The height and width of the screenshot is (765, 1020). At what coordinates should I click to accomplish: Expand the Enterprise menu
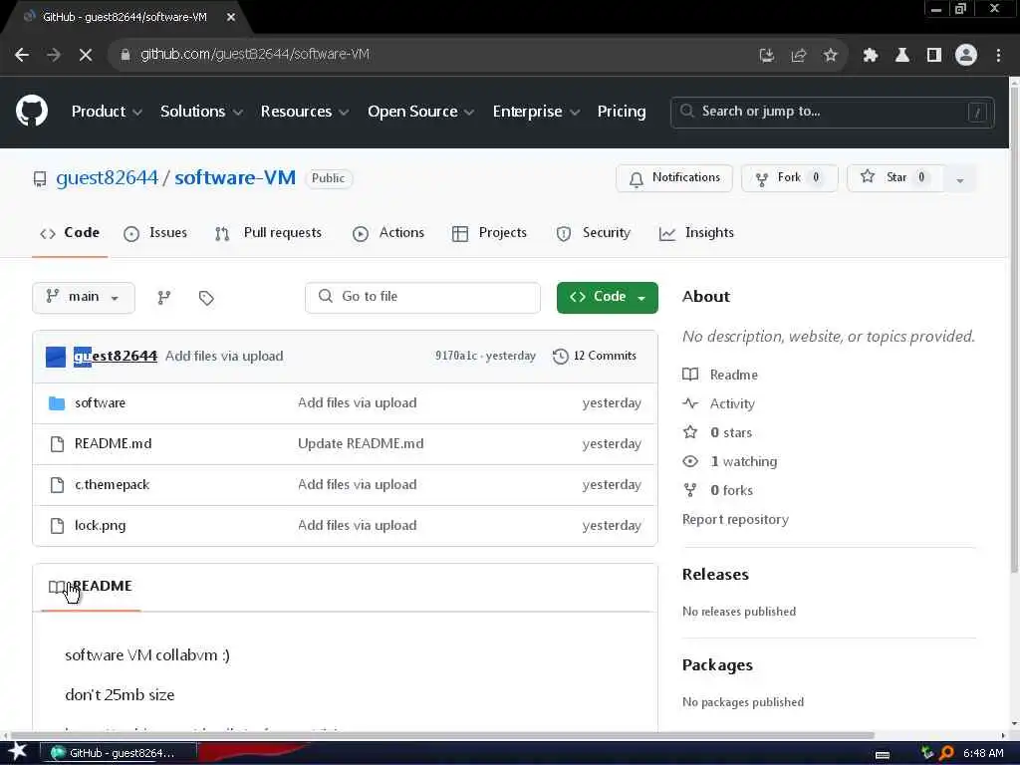536,112
